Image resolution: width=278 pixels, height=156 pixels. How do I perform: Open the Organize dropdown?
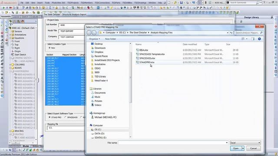(94, 39)
